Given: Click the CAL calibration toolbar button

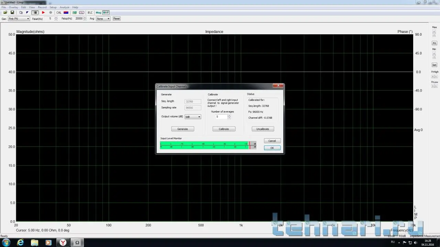Looking at the screenshot, I should [x=59, y=13].
